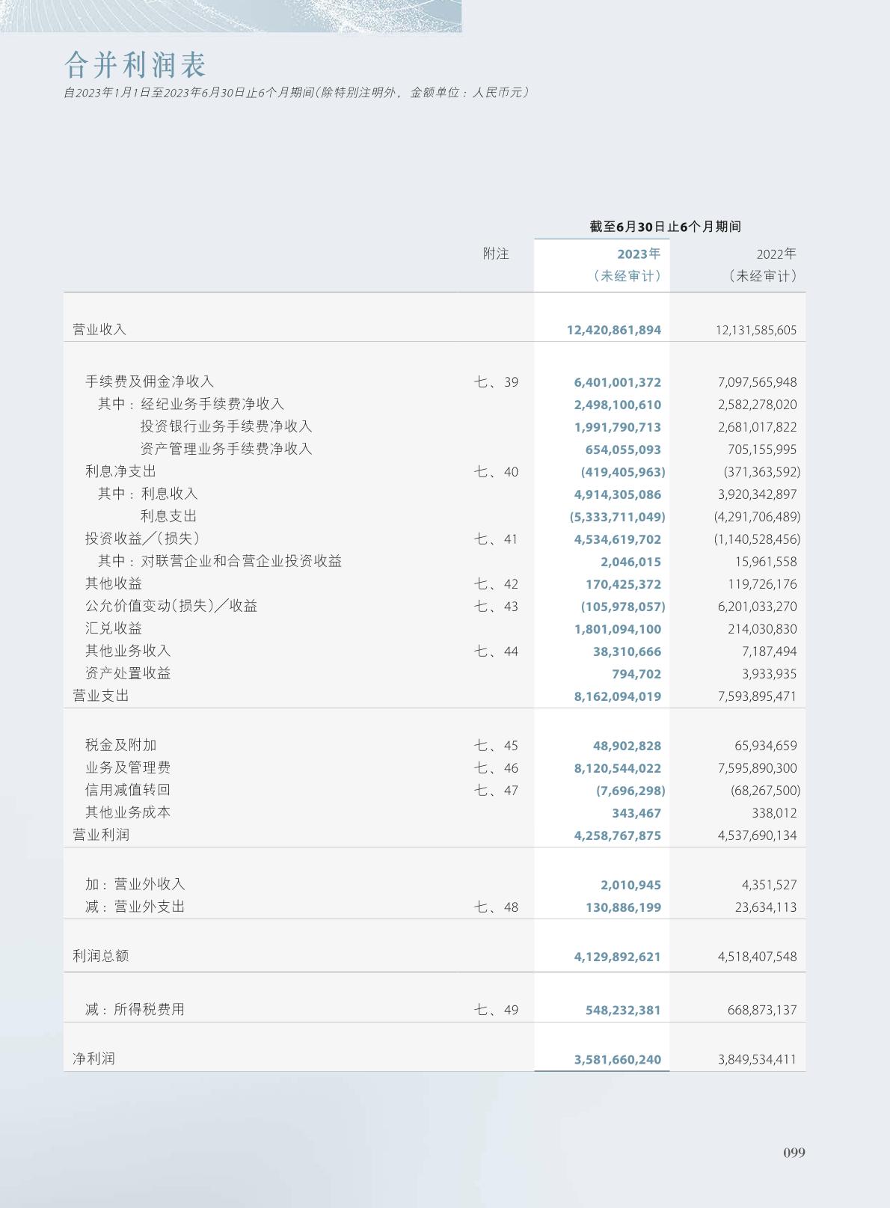This screenshot has width=890, height=1208.
Task: Click page number 099
Action: tap(794, 1153)
